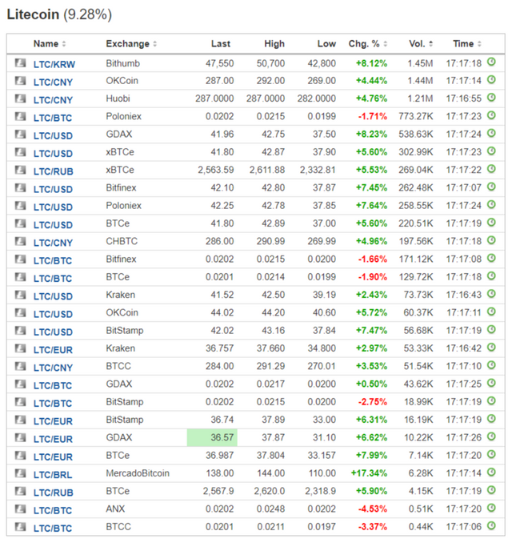Click the Bithumb exchange name
Image resolution: width=512 pixels, height=543 pixels.
(123, 63)
